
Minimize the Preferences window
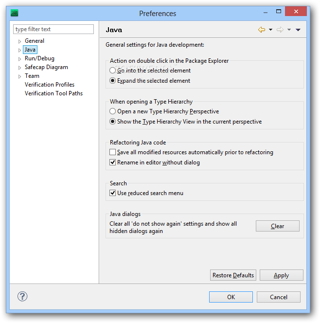click(x=266, y=12)
